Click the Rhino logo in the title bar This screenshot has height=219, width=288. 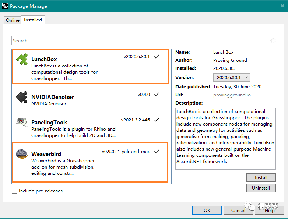tap(5, 6)
